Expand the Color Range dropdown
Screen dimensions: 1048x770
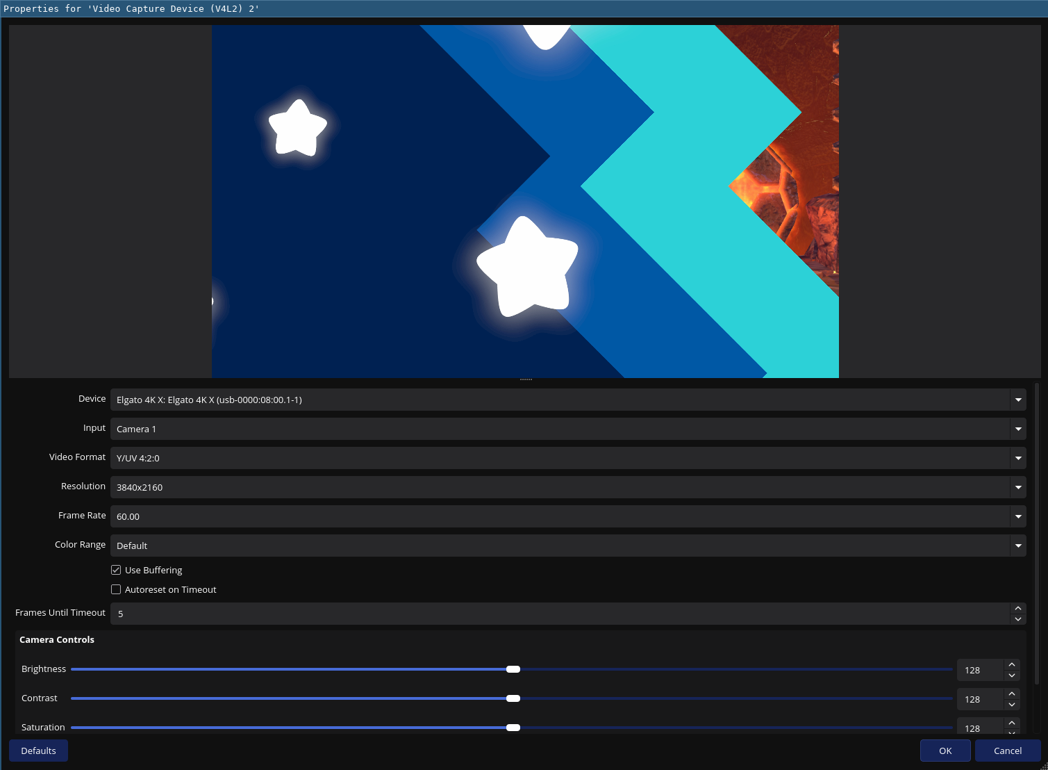[x=568, y=546]
